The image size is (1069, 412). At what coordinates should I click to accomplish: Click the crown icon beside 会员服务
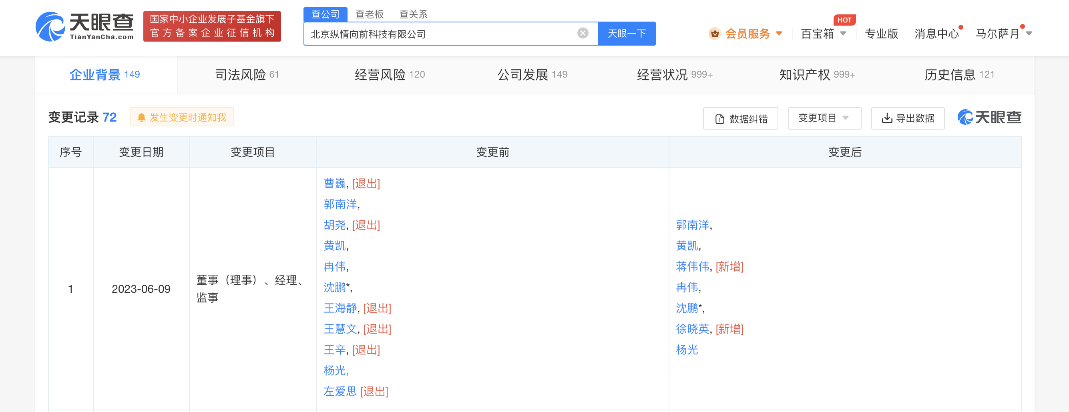click(715, 34)
